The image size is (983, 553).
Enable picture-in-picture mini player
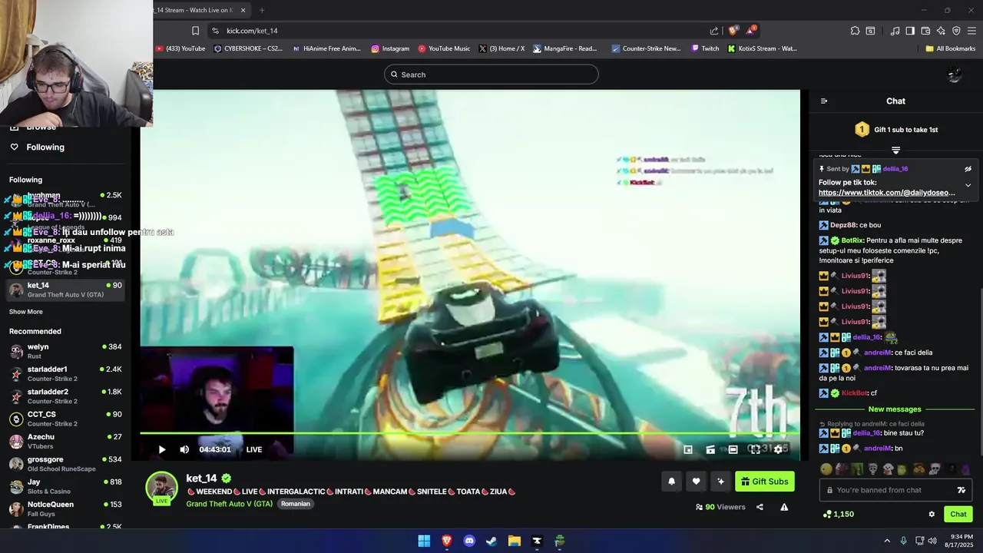pyautogui.click(x=688, y=449)
